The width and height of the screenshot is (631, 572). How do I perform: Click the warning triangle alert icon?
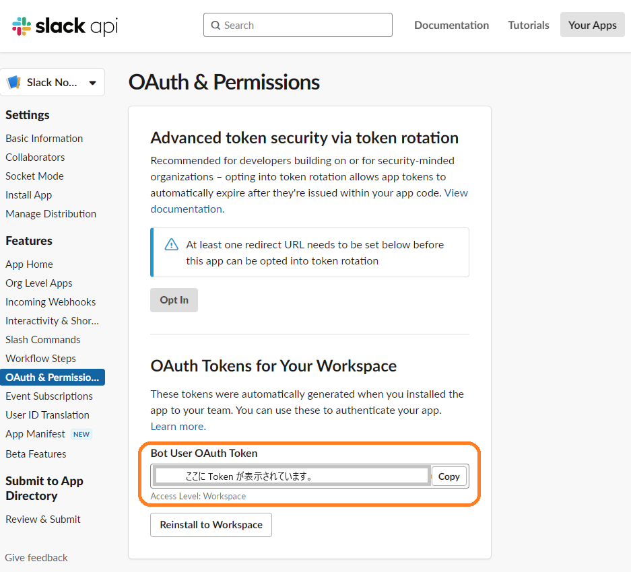(172, 245)
